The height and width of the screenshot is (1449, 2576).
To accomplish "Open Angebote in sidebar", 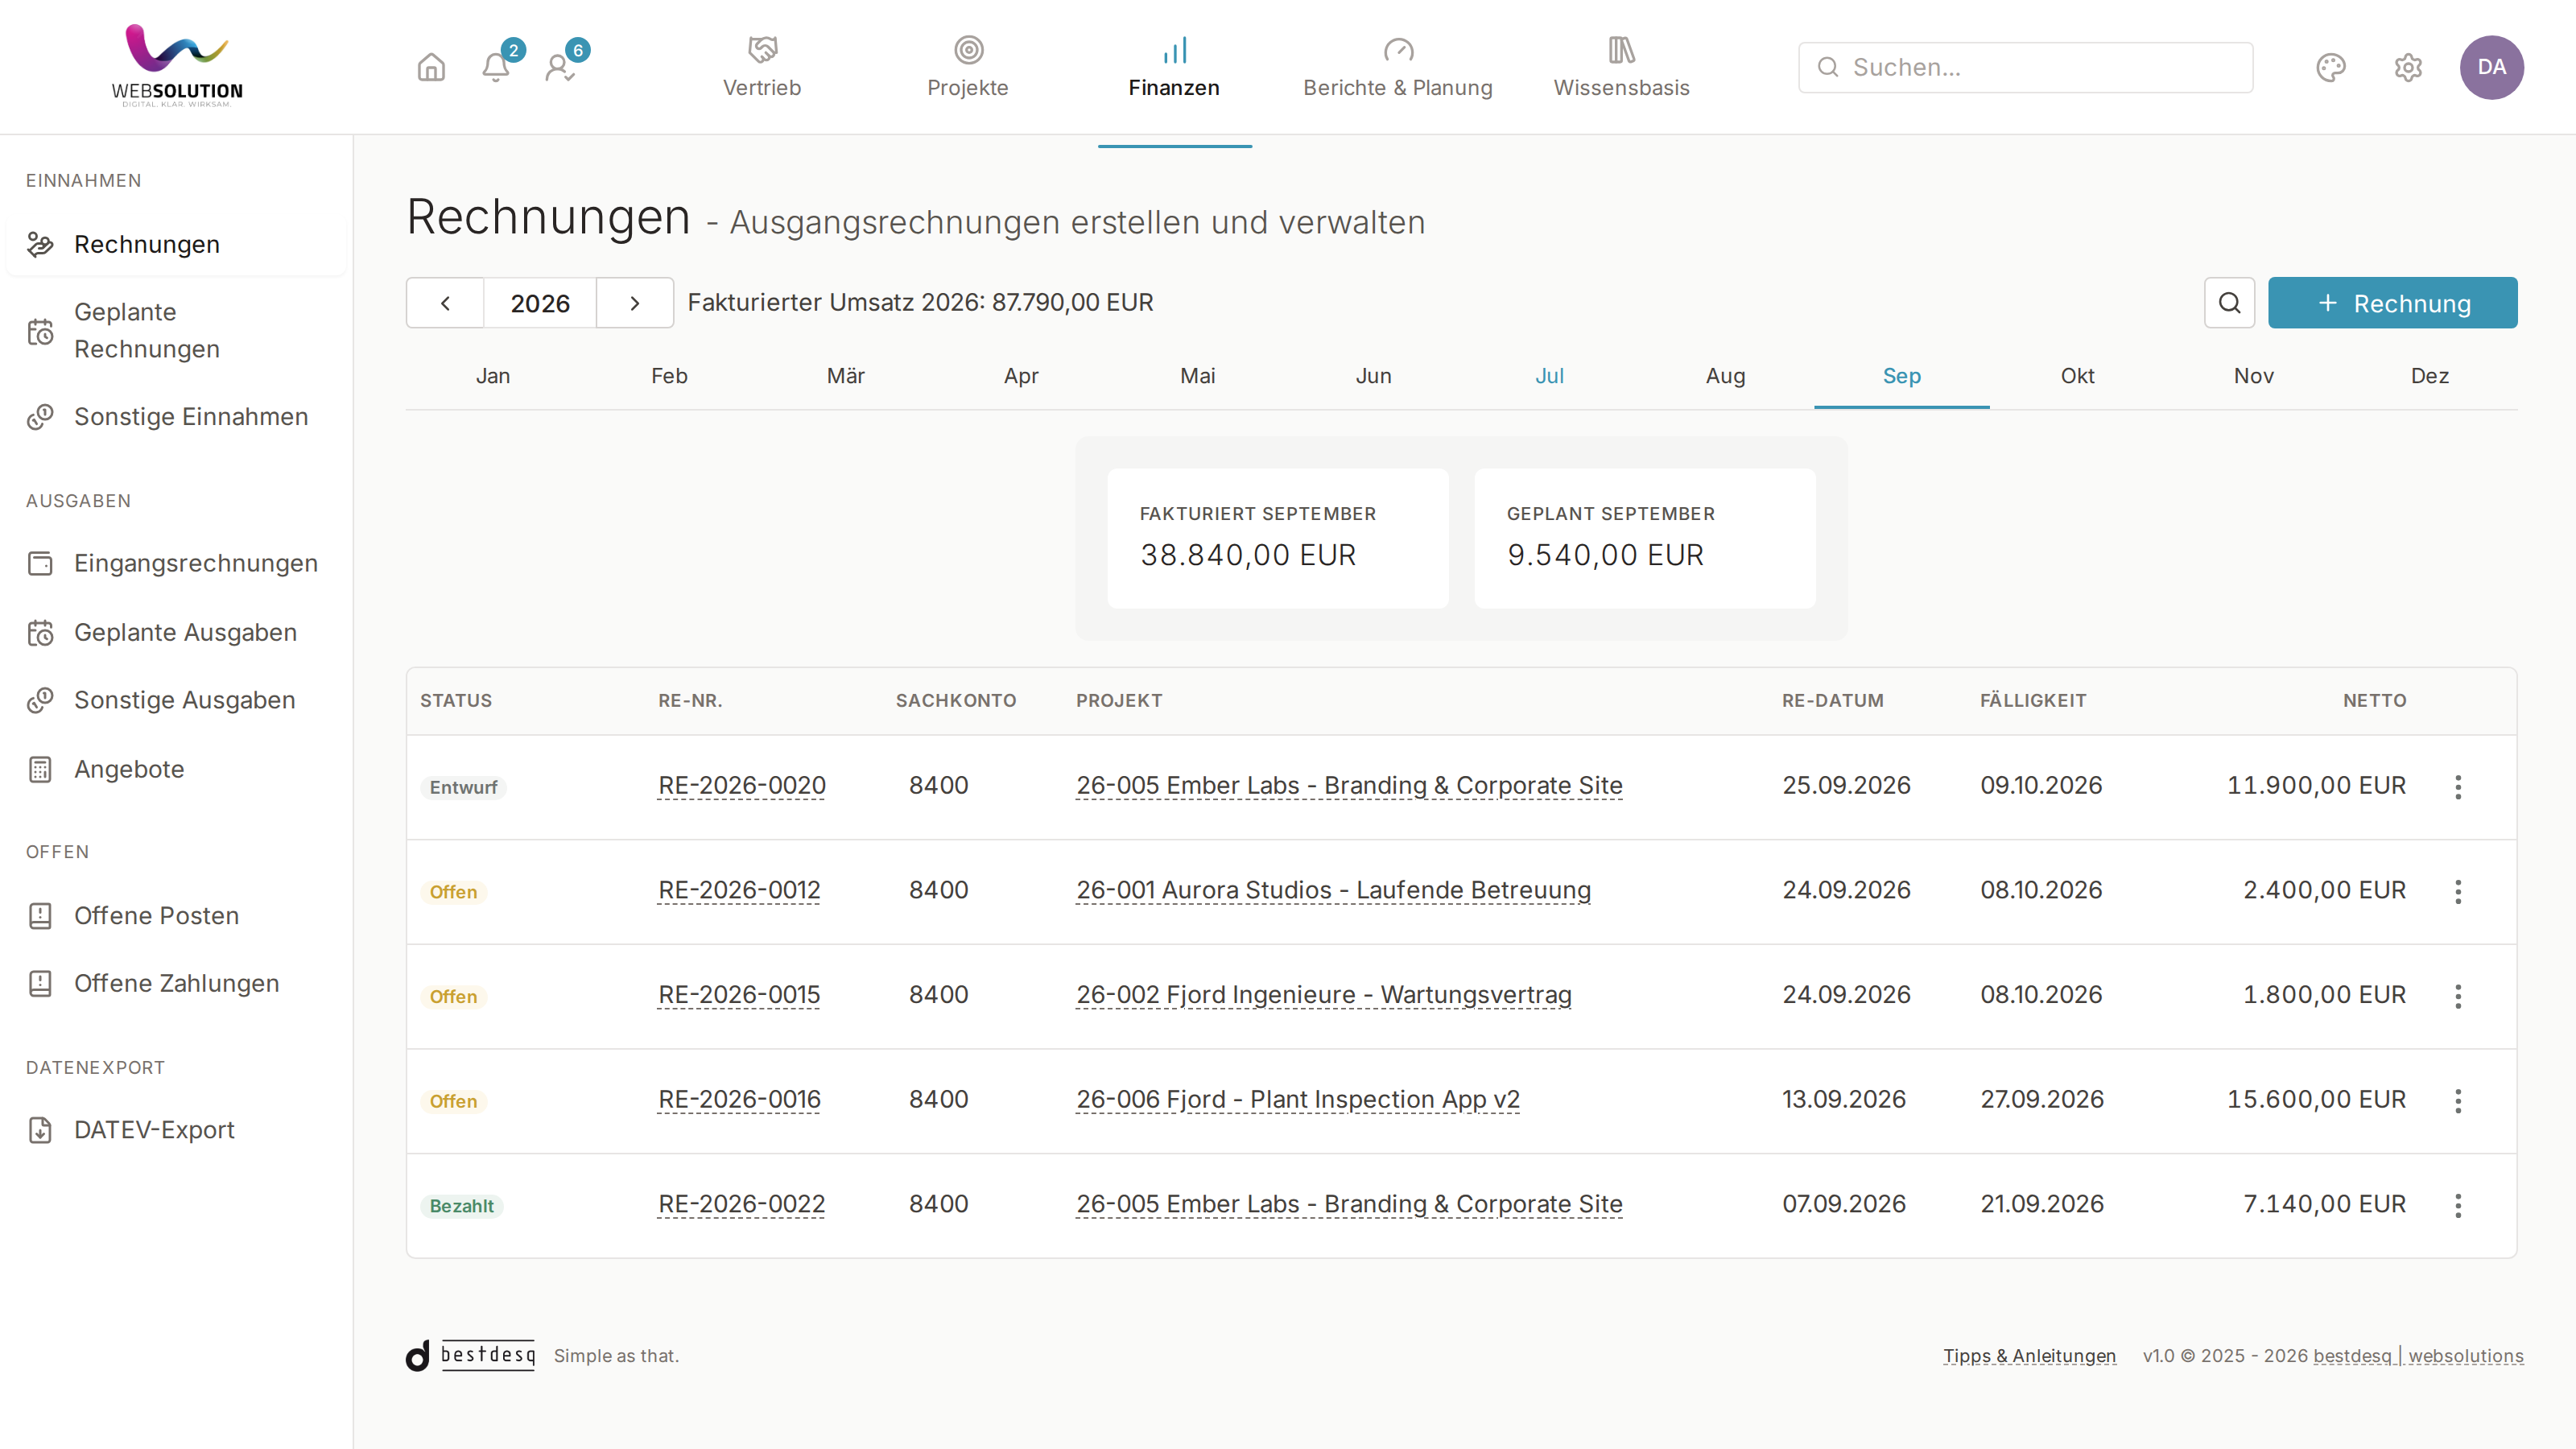I will coord(176,769).
